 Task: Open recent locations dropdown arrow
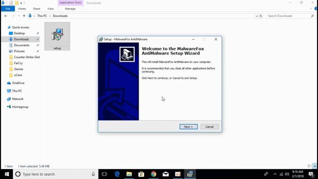[x=19, y=16]
